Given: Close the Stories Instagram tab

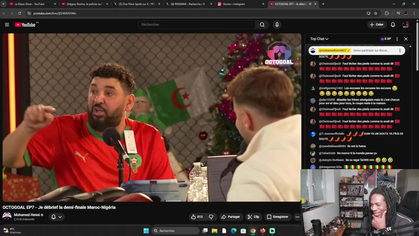Looking at the screenshot, I should pos(263,4).
